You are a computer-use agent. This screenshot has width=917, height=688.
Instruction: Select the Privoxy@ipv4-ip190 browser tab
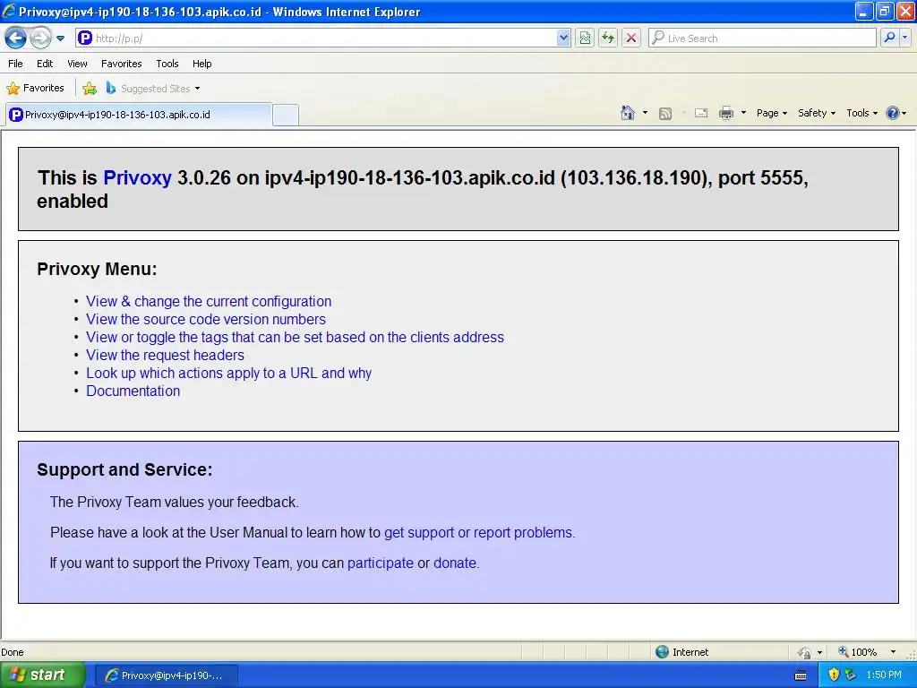click(x=139, y=115)
